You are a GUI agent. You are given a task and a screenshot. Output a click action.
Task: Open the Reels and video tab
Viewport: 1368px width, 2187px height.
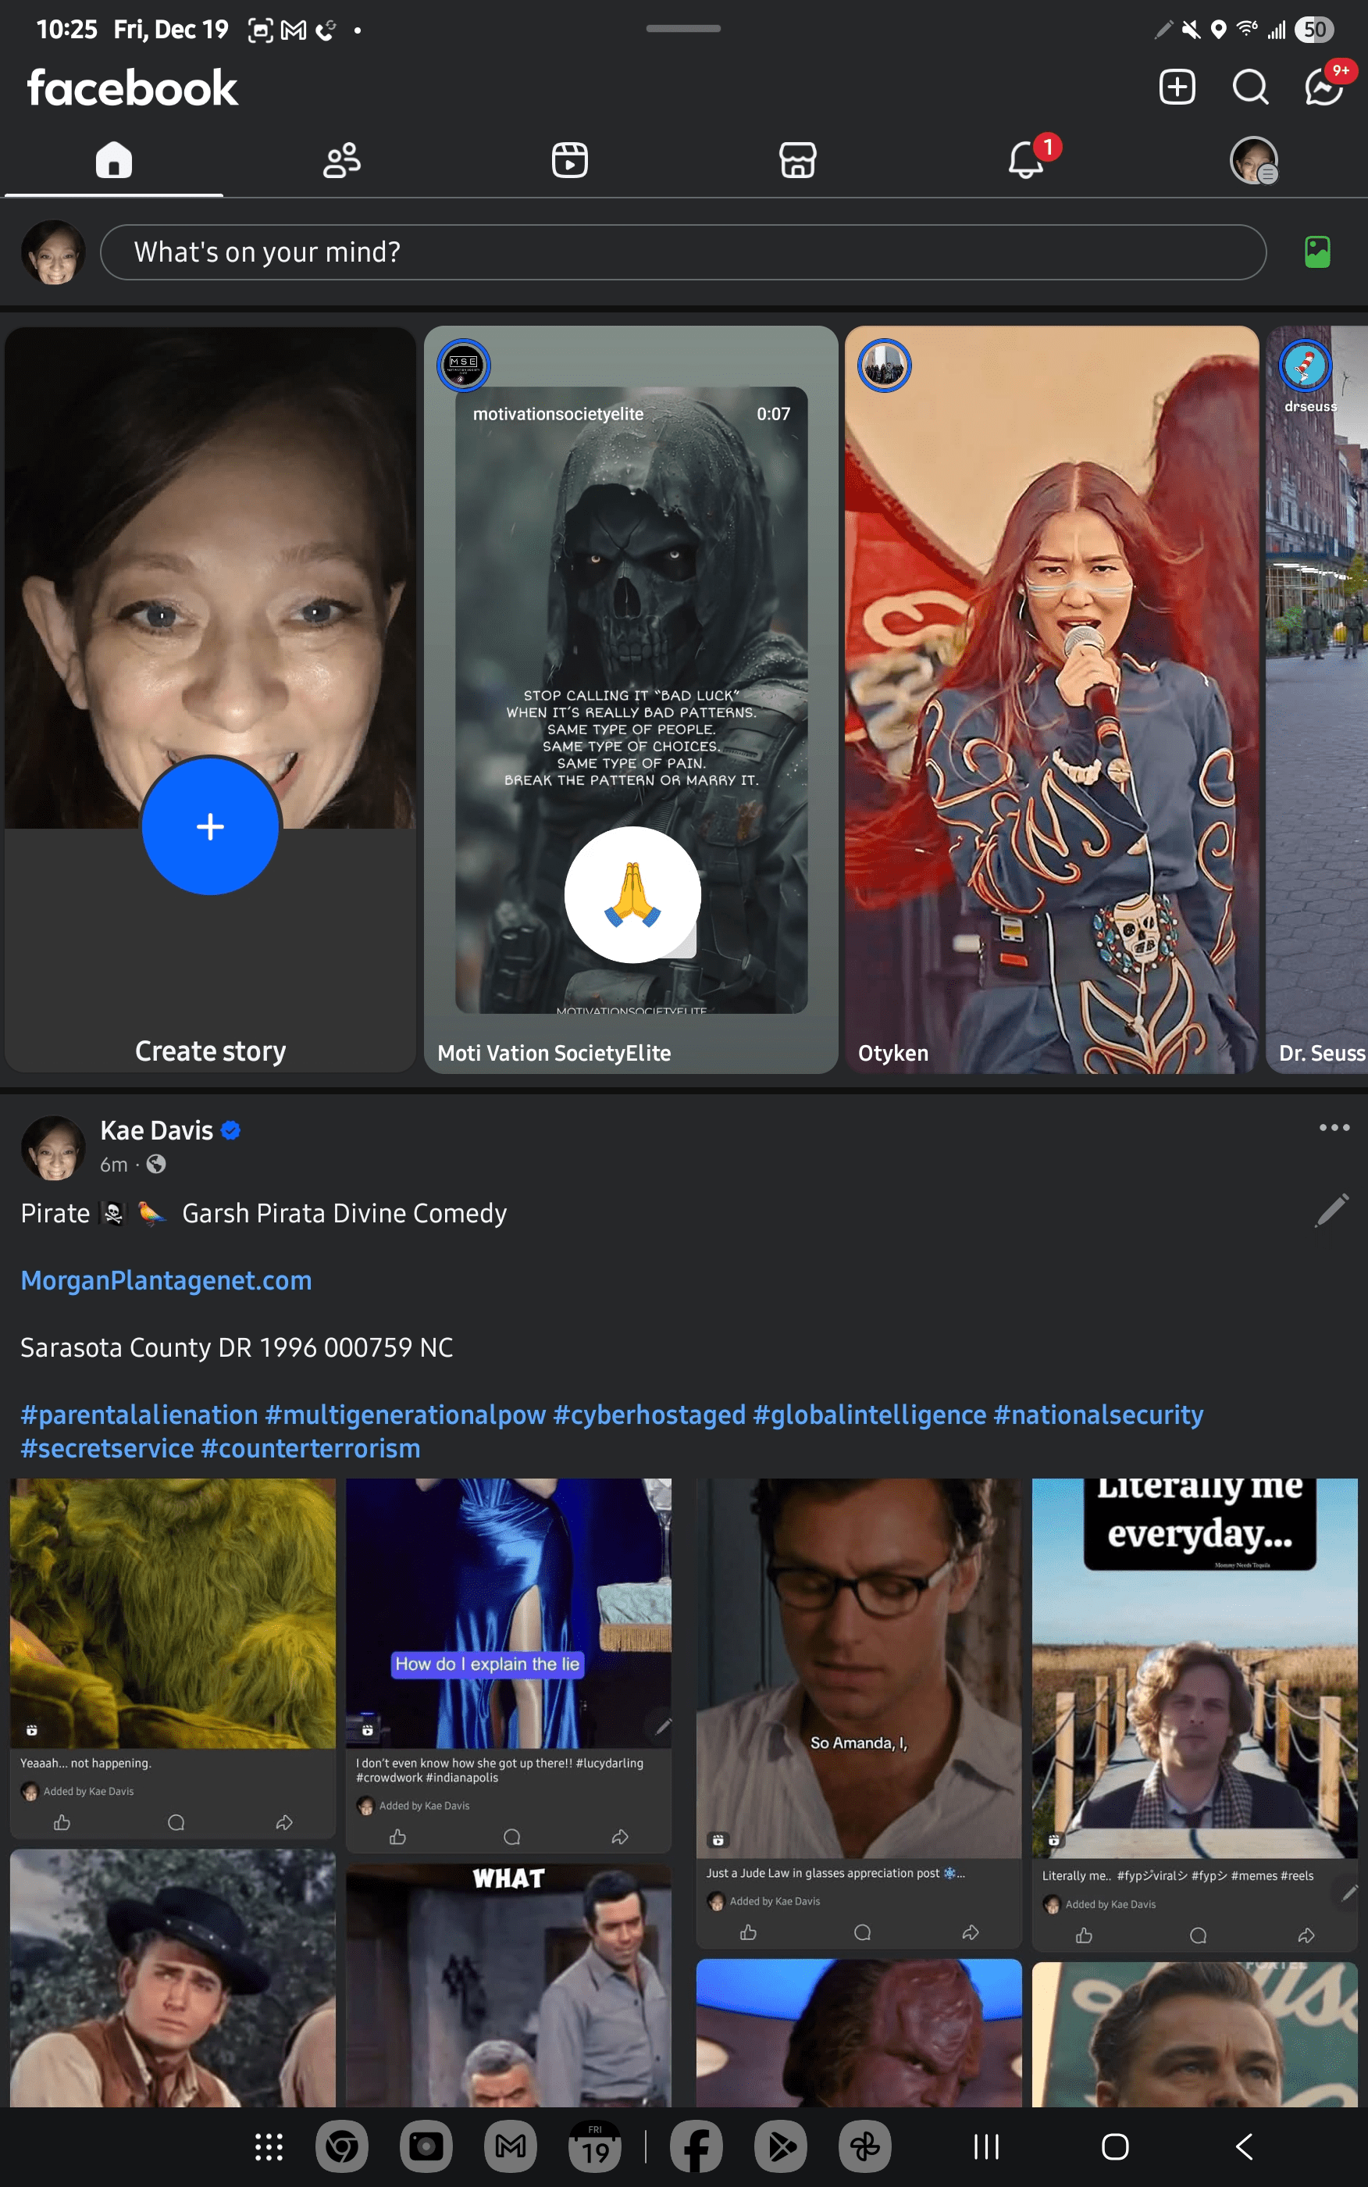(x=569, y=159)
